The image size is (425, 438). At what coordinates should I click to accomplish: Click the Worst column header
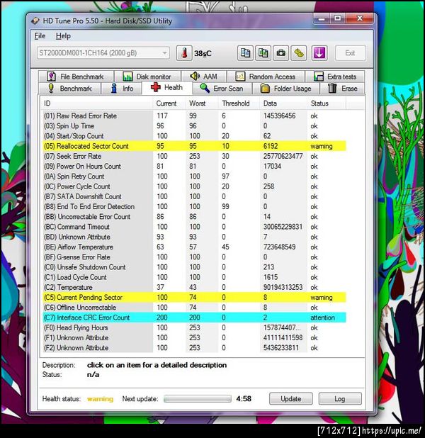[203, 103]
